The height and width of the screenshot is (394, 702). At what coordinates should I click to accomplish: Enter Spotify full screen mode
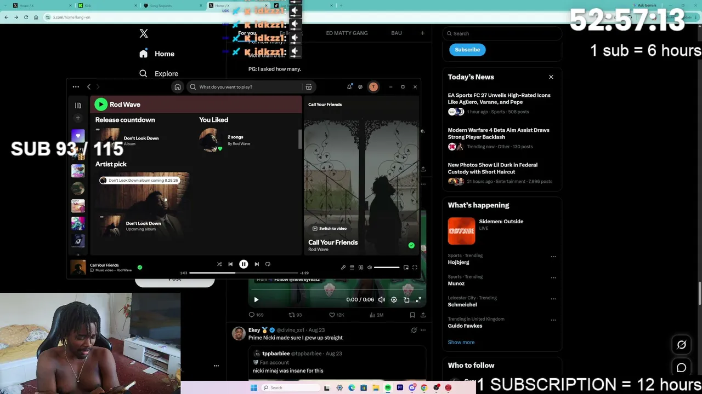(415, 268)
